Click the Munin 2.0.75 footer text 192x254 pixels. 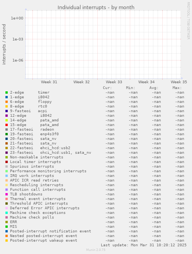point(96,250)
